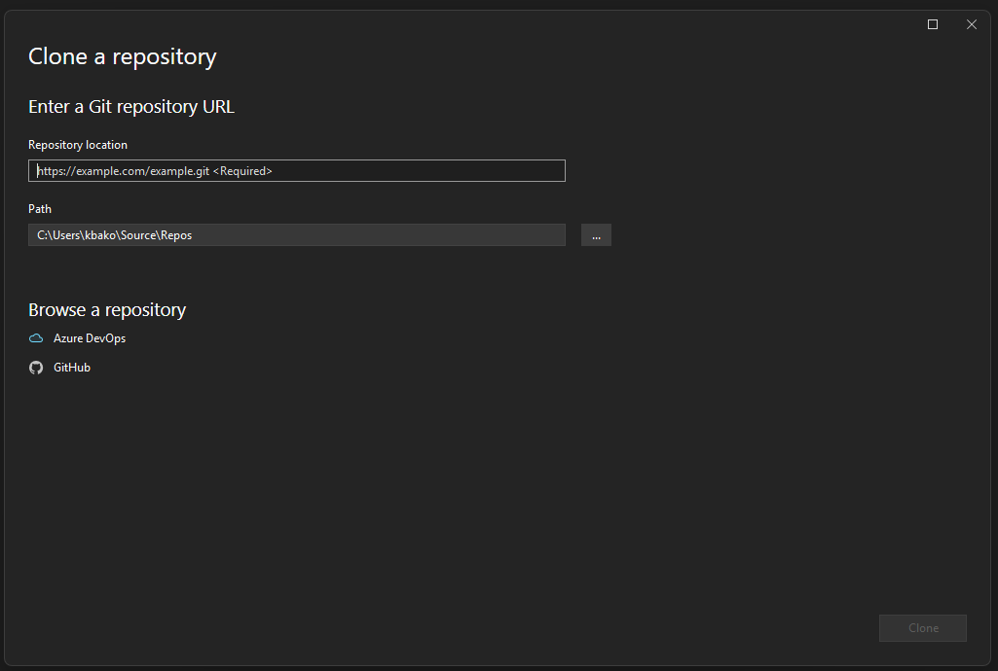Open the folder browse ellipsis button
Image resolution: width=998 pixels, height=671 pixels.
coord(597,235)
